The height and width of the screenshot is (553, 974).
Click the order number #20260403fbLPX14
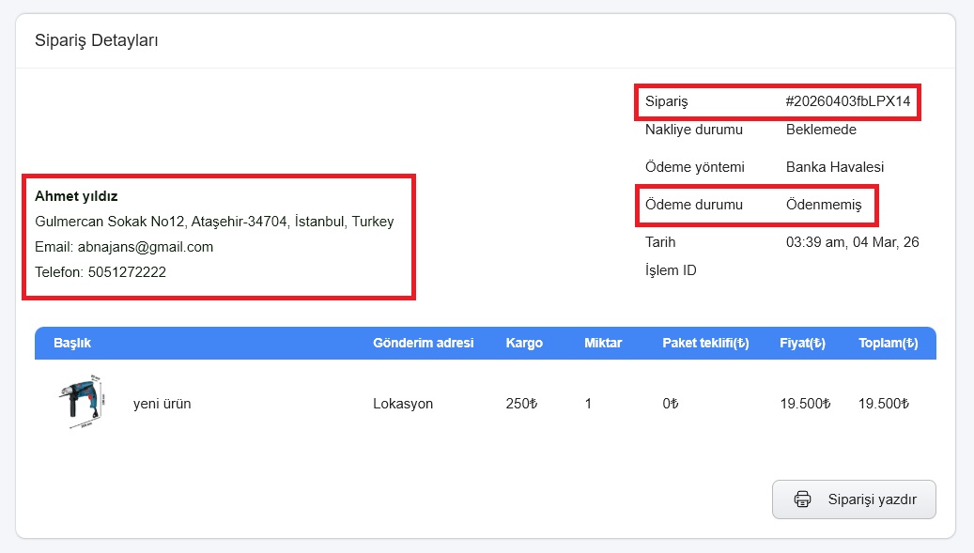(847, 101)
